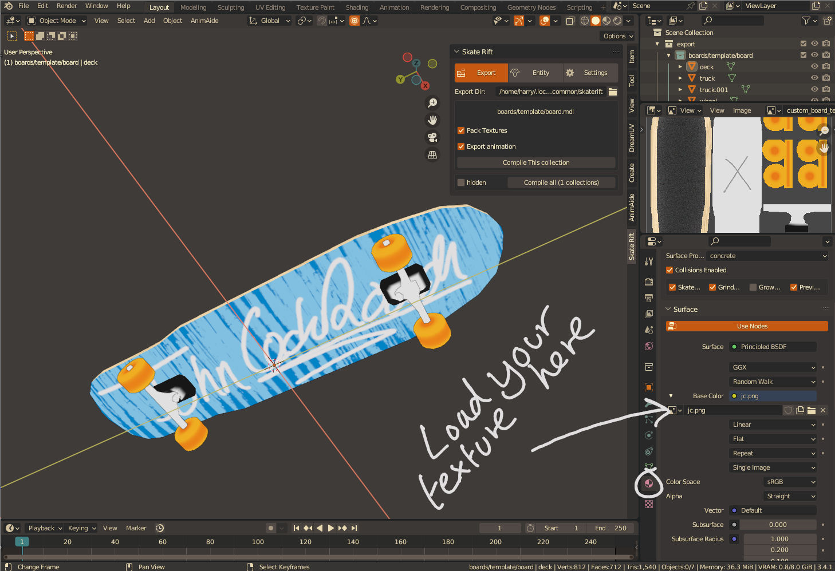The width and height of the screenshot is (835, 571).
Task: Click the export directory folder browse icon
Action: 613,92
